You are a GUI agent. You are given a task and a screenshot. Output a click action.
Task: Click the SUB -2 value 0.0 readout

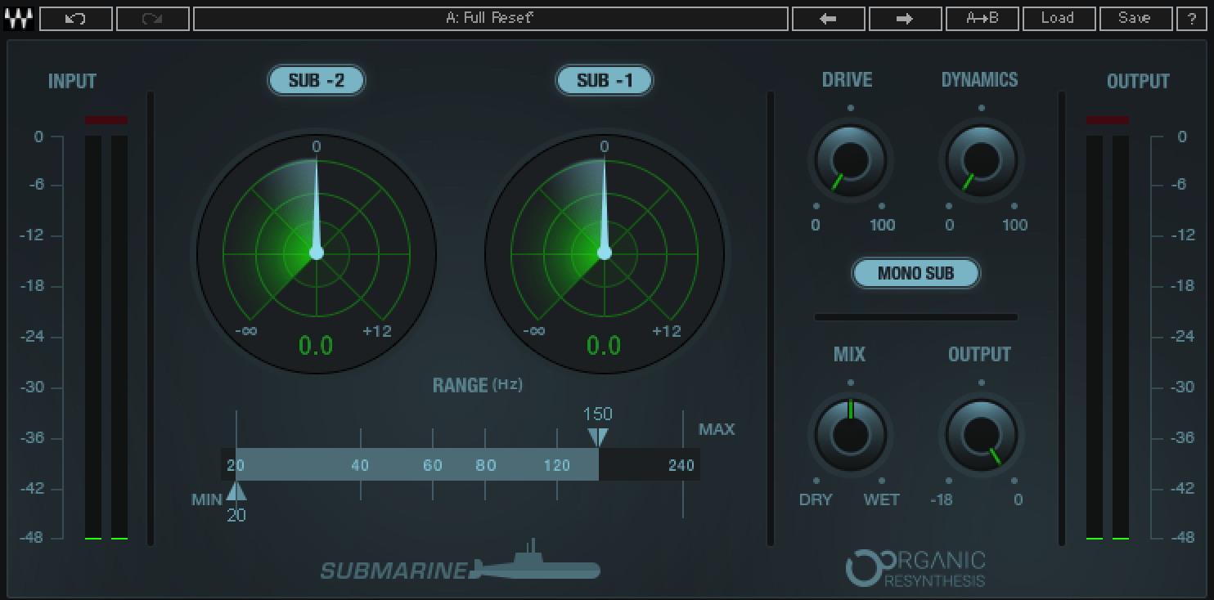[316, 346]
